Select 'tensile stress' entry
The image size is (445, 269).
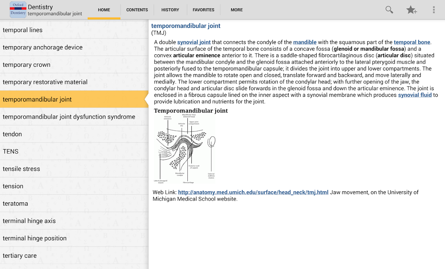(74, 169)
